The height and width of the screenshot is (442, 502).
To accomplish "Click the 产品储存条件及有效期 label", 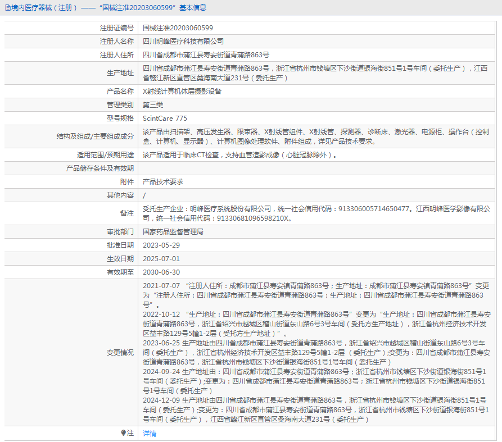I will (x=100, y=168).
